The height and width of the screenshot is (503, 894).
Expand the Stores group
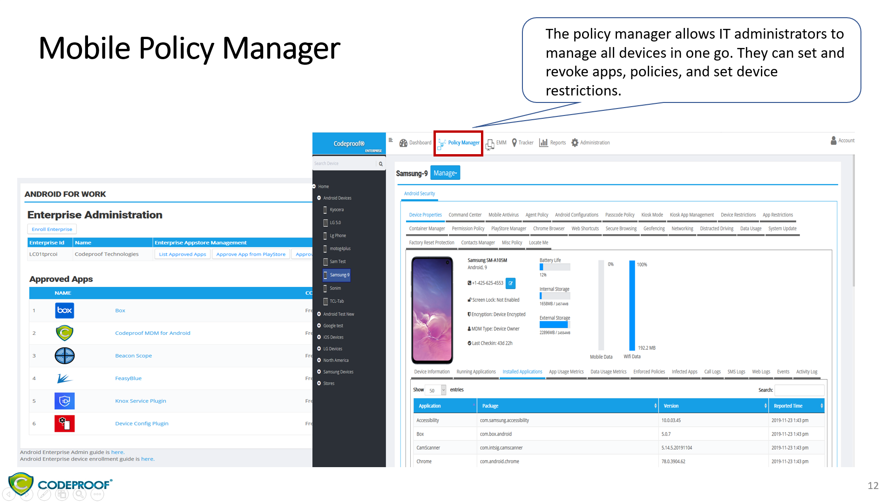coord(319,383)
